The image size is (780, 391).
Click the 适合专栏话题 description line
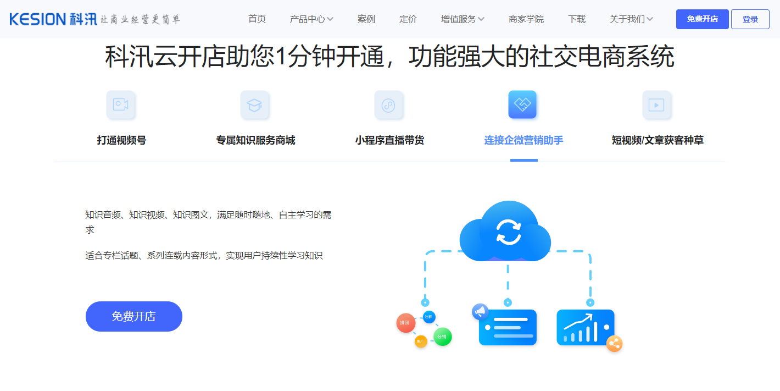point(204,256)
